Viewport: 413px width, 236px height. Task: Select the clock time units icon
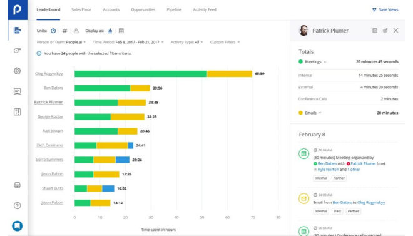coord(53,31)
